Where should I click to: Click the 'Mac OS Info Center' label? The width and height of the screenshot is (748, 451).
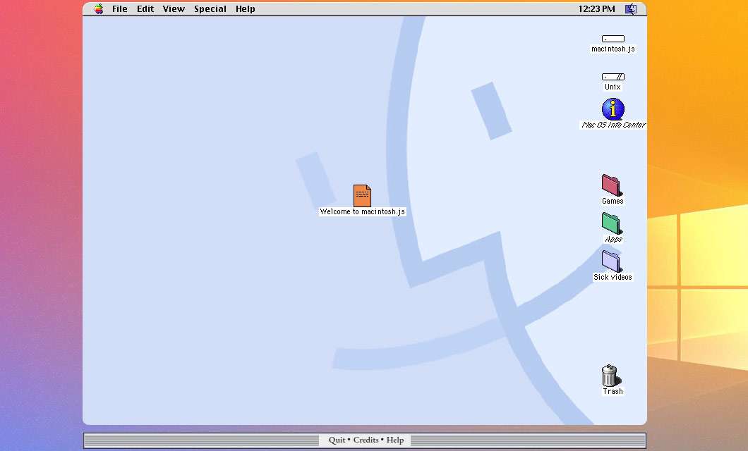click(613, 125)
